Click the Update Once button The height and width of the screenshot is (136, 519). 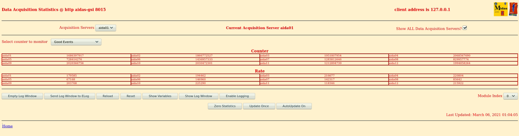pos(259,106)
